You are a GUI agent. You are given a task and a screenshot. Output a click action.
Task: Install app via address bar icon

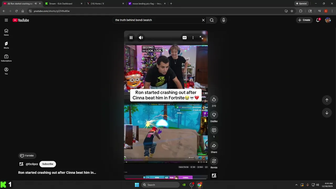coord(286,11)
